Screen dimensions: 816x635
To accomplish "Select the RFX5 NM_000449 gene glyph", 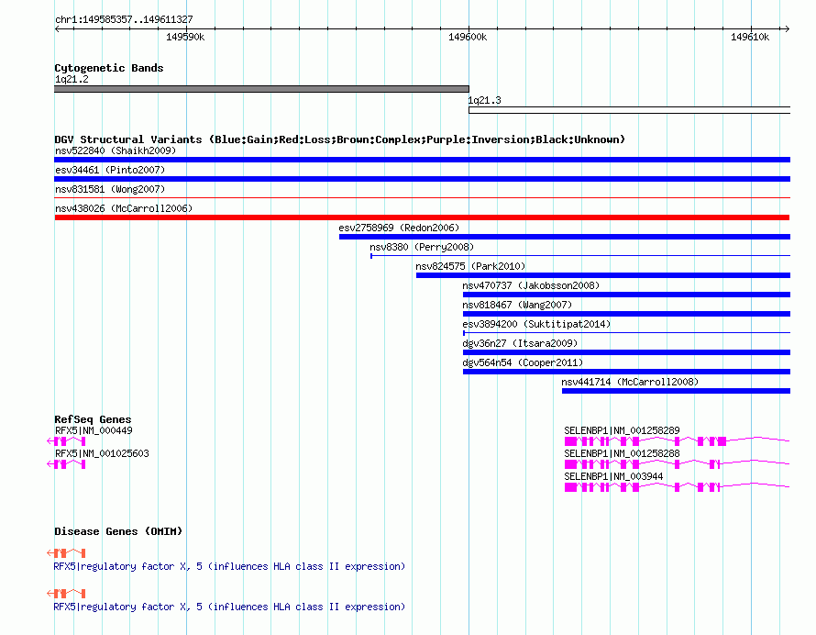I will [x=67, y=441].
